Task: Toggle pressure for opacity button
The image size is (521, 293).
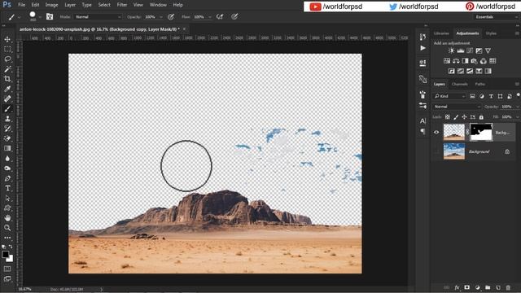Action: point(171,16)
